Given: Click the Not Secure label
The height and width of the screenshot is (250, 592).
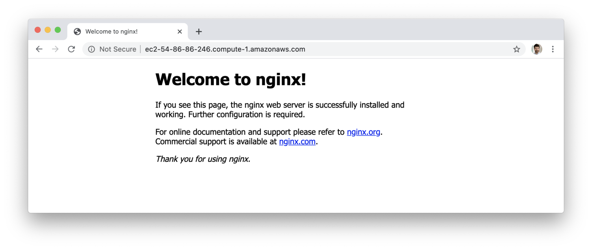Looking at the screenshot, I should 118,49.
